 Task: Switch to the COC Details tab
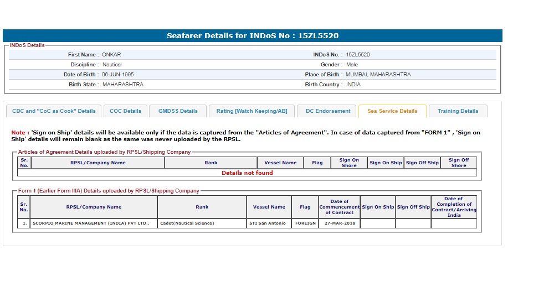point(125,111)
